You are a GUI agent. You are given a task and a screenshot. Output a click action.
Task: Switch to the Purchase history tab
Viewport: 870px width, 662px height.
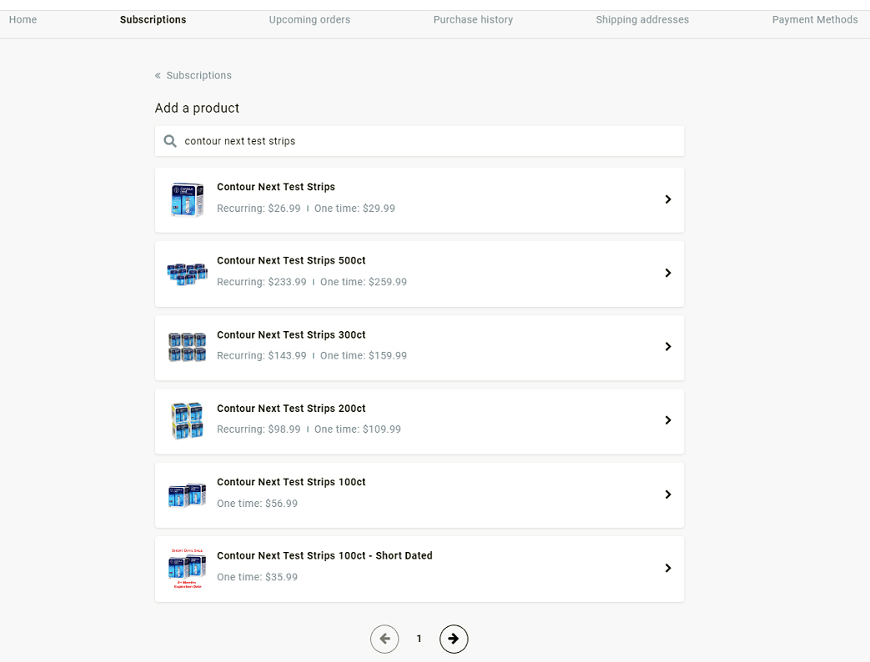pyautogui.click(x=473, y=20)
